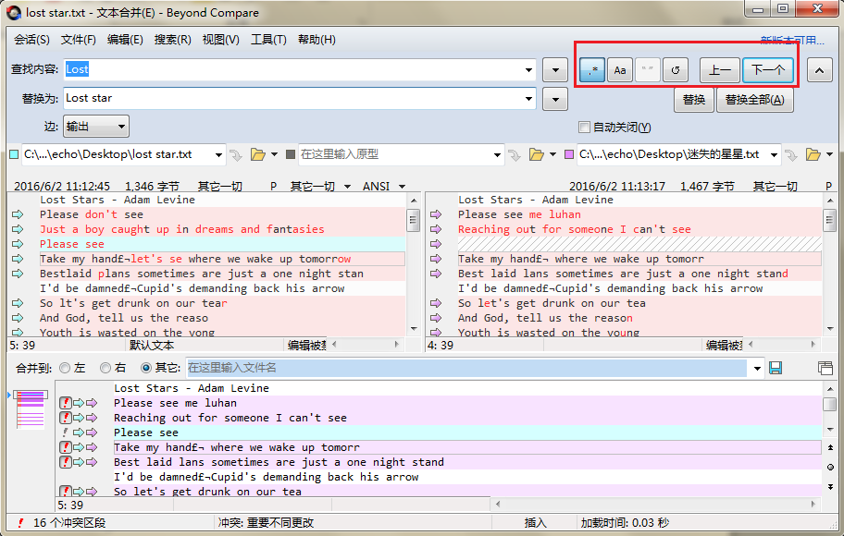Select the 左 merge-to radio button

pyautogui.click(x=65, y=368)
